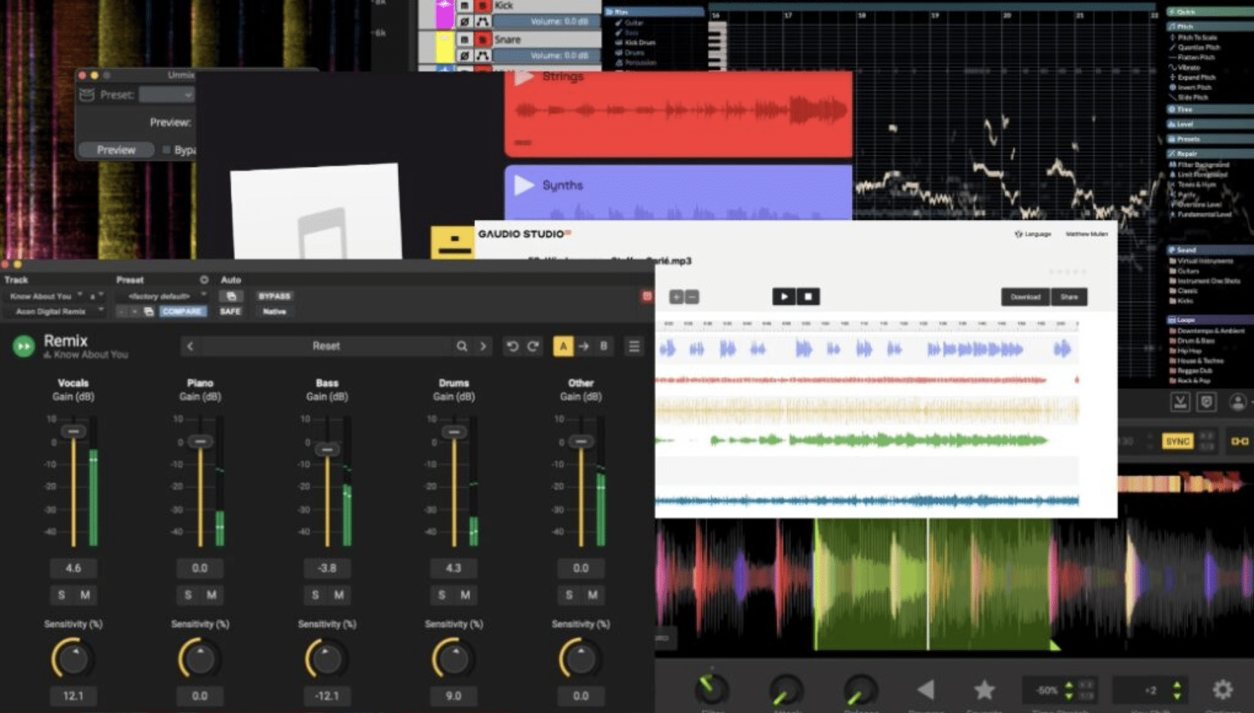Mute the Vocals channel
The width and height of the screenshot is (1254, 713).
pos(85,595)
